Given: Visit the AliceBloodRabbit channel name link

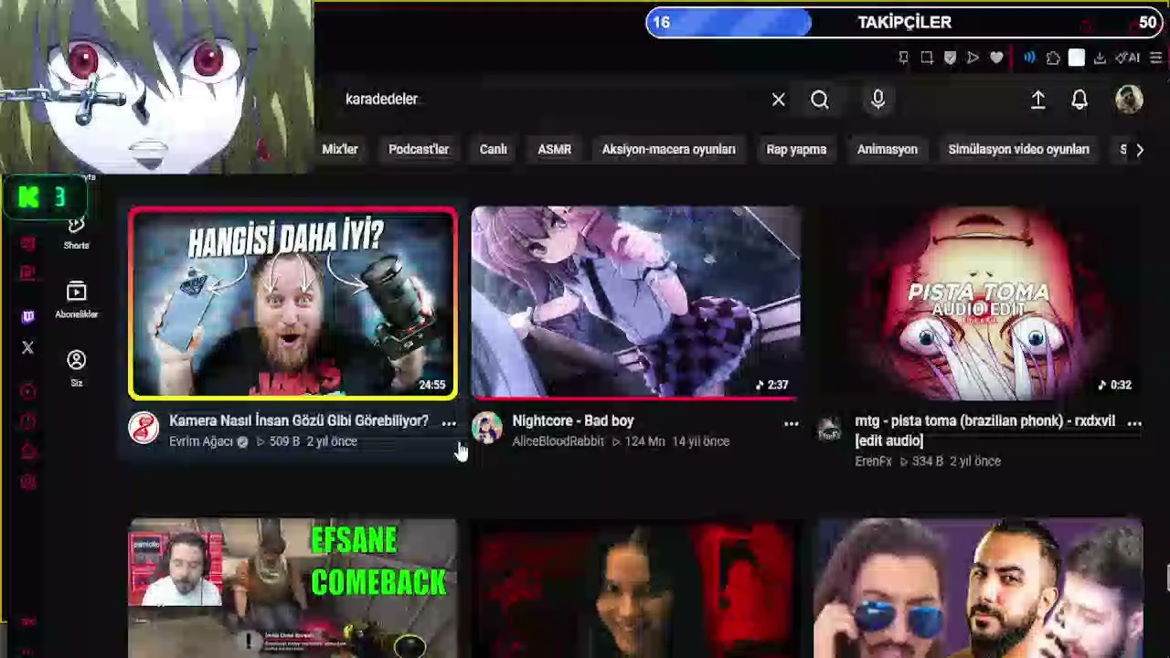Looking at the screenshot, I should (x=558, y=441).
